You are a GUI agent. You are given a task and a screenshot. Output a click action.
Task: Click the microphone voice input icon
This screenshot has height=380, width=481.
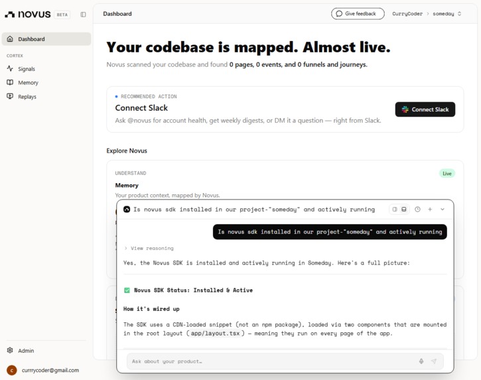pos(421,361)
